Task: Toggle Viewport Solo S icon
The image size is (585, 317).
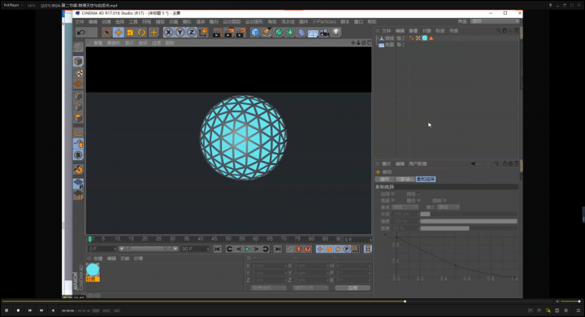Action: click(78, 155)
